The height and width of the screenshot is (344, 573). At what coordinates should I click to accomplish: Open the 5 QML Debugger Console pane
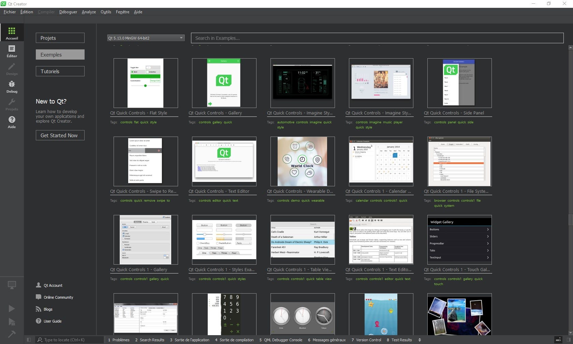click(281, 340)
